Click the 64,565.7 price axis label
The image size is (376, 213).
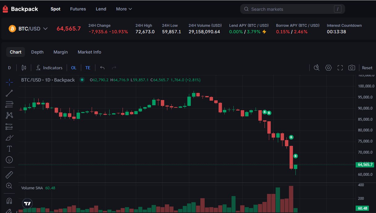365,165
